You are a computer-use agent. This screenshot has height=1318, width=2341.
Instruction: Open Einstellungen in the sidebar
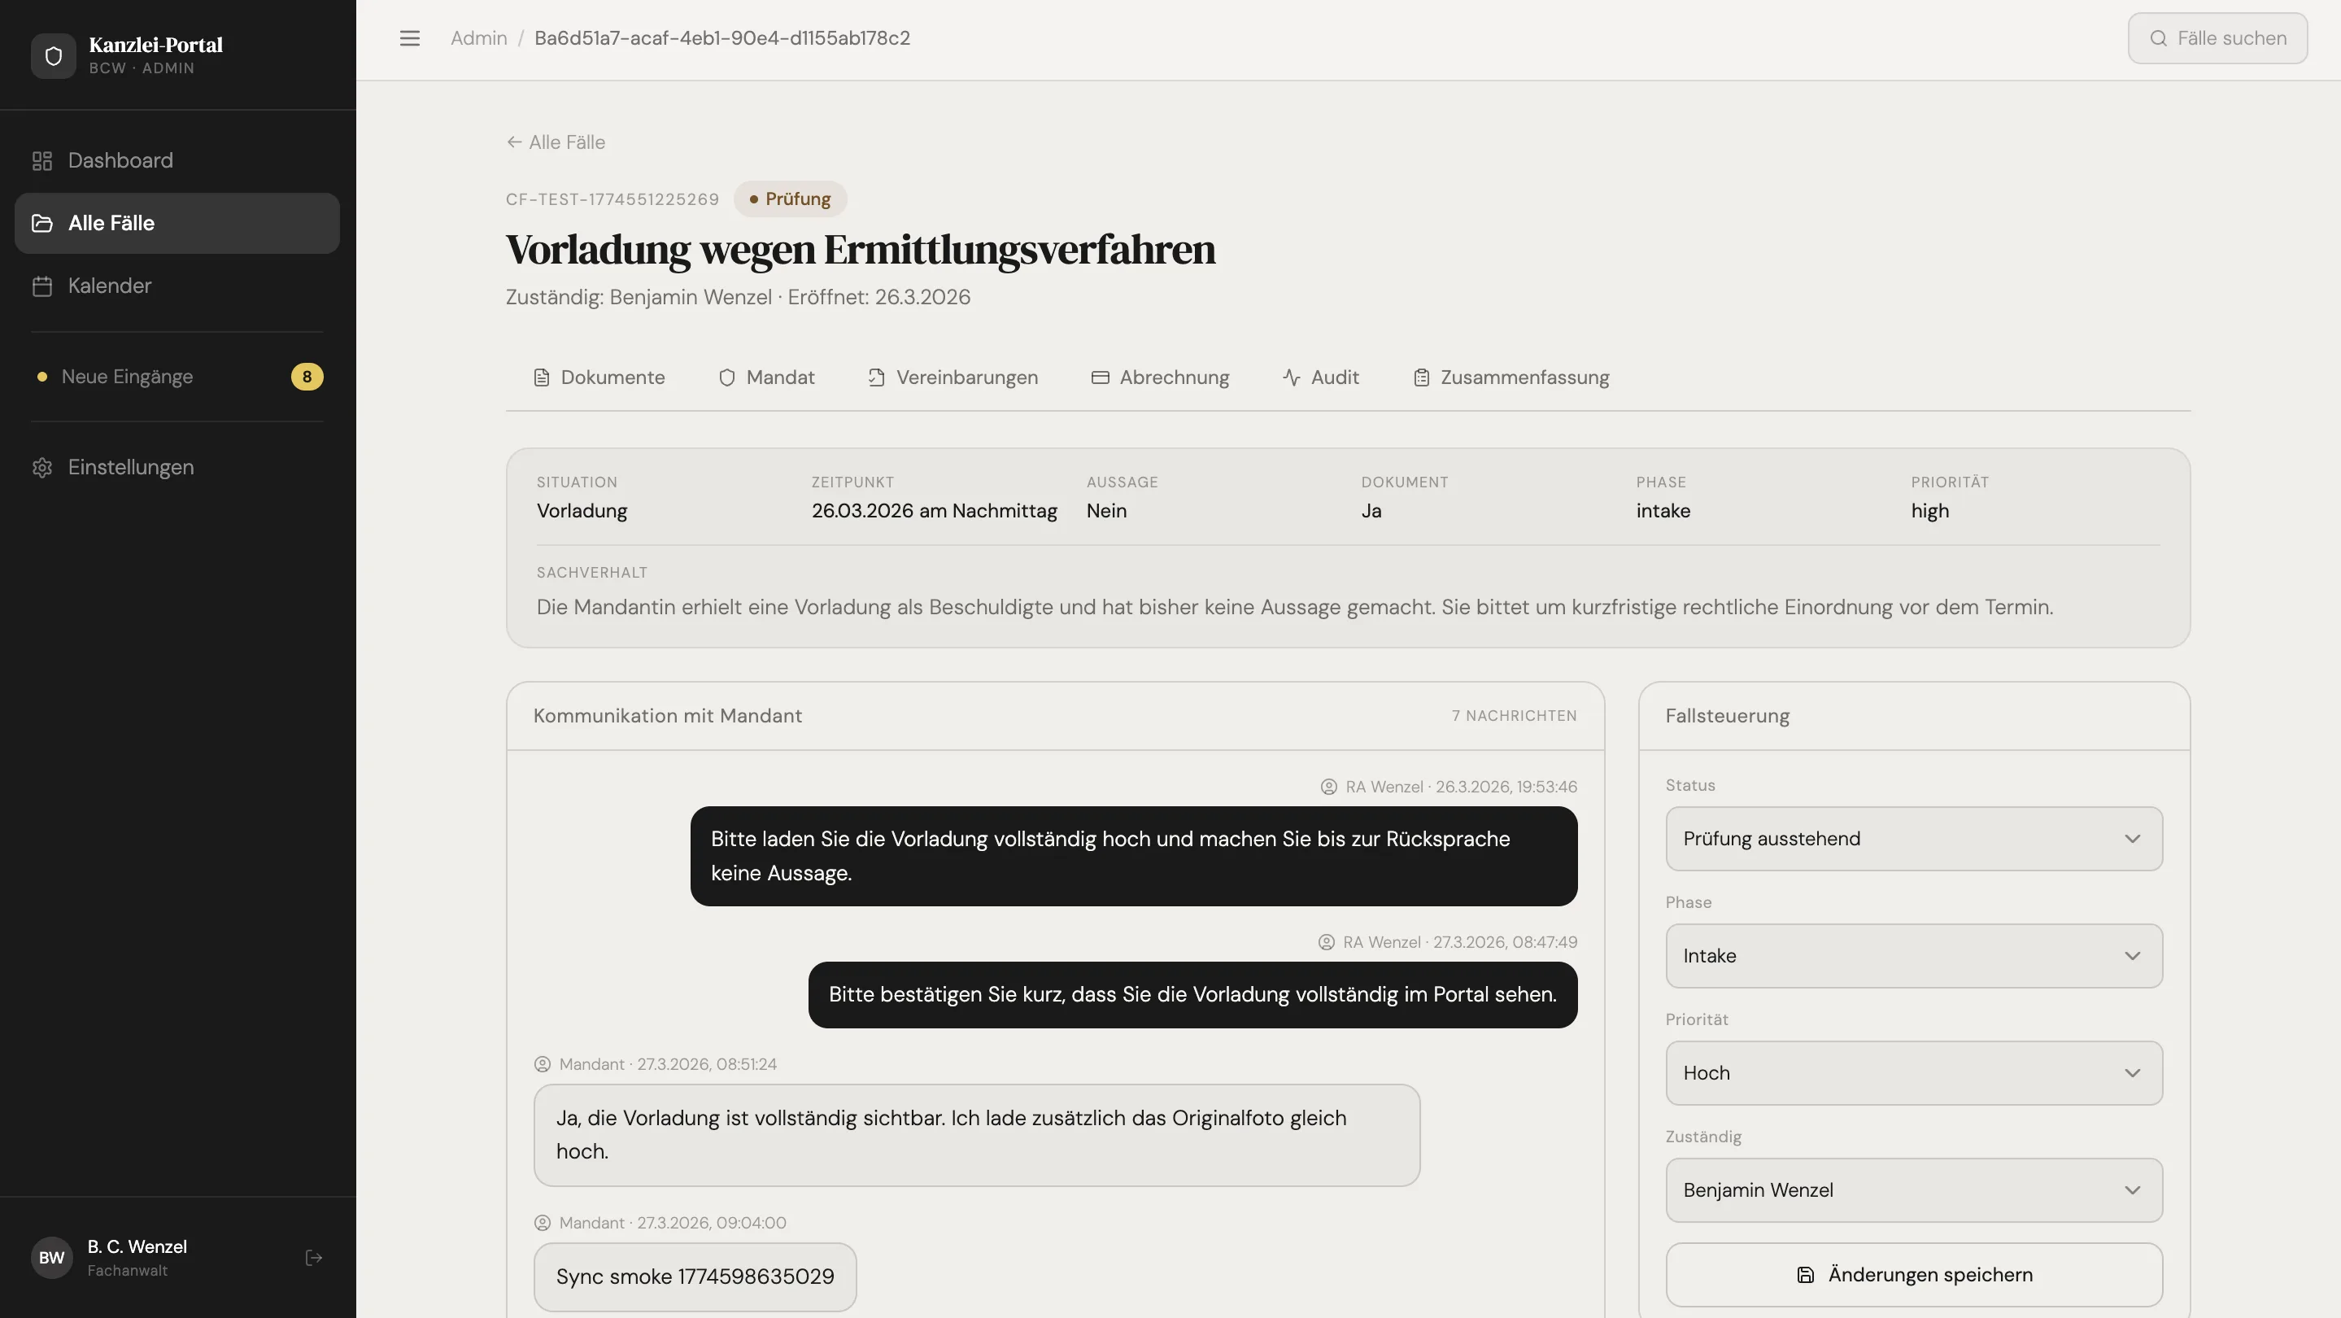[x=130, y=467]
